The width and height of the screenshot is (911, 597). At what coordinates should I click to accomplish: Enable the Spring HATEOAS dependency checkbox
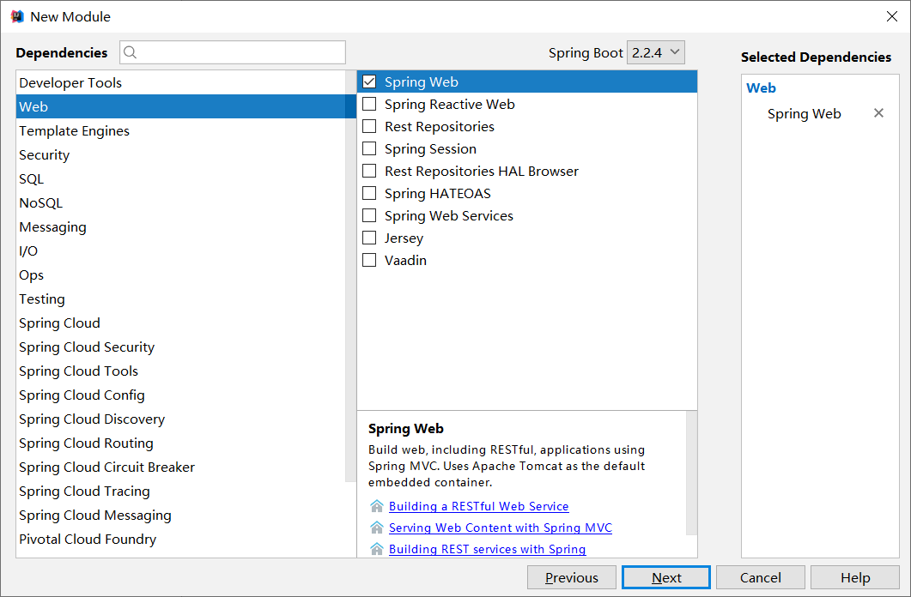[x=369, y=193]
